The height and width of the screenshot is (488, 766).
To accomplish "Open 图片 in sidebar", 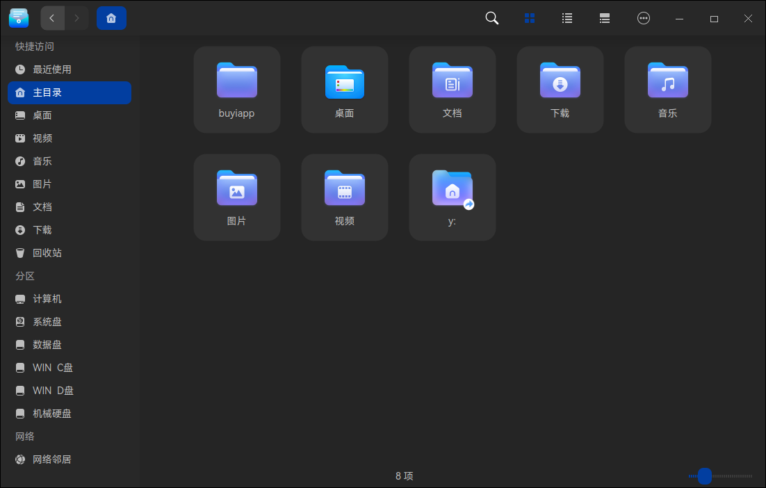I will pos(70,184).
